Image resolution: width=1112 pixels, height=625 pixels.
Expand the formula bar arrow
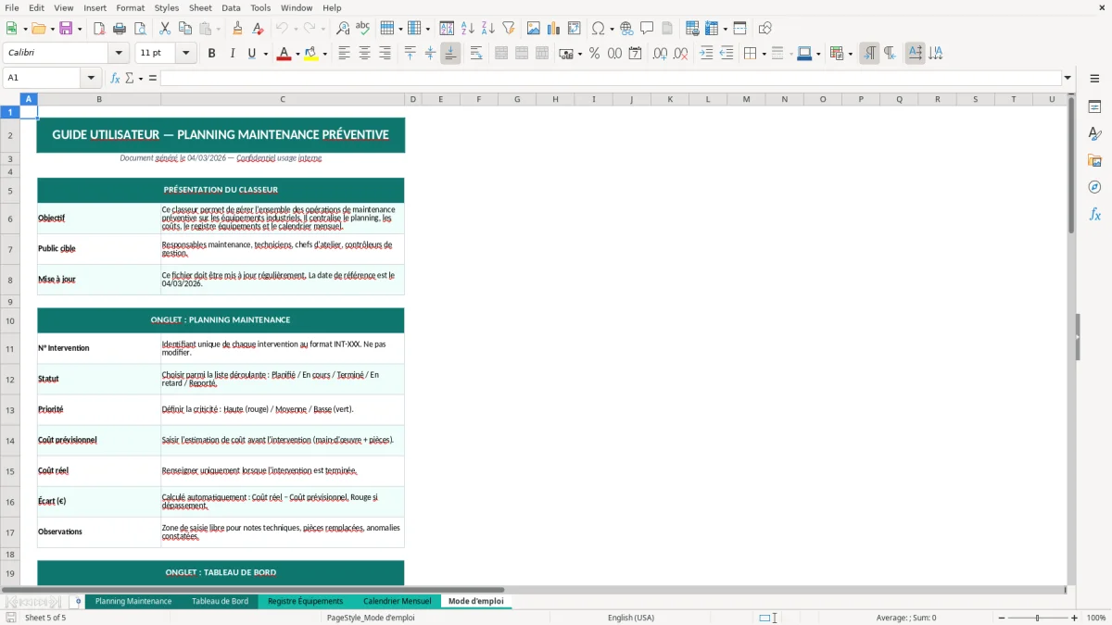coord(1068,78)
